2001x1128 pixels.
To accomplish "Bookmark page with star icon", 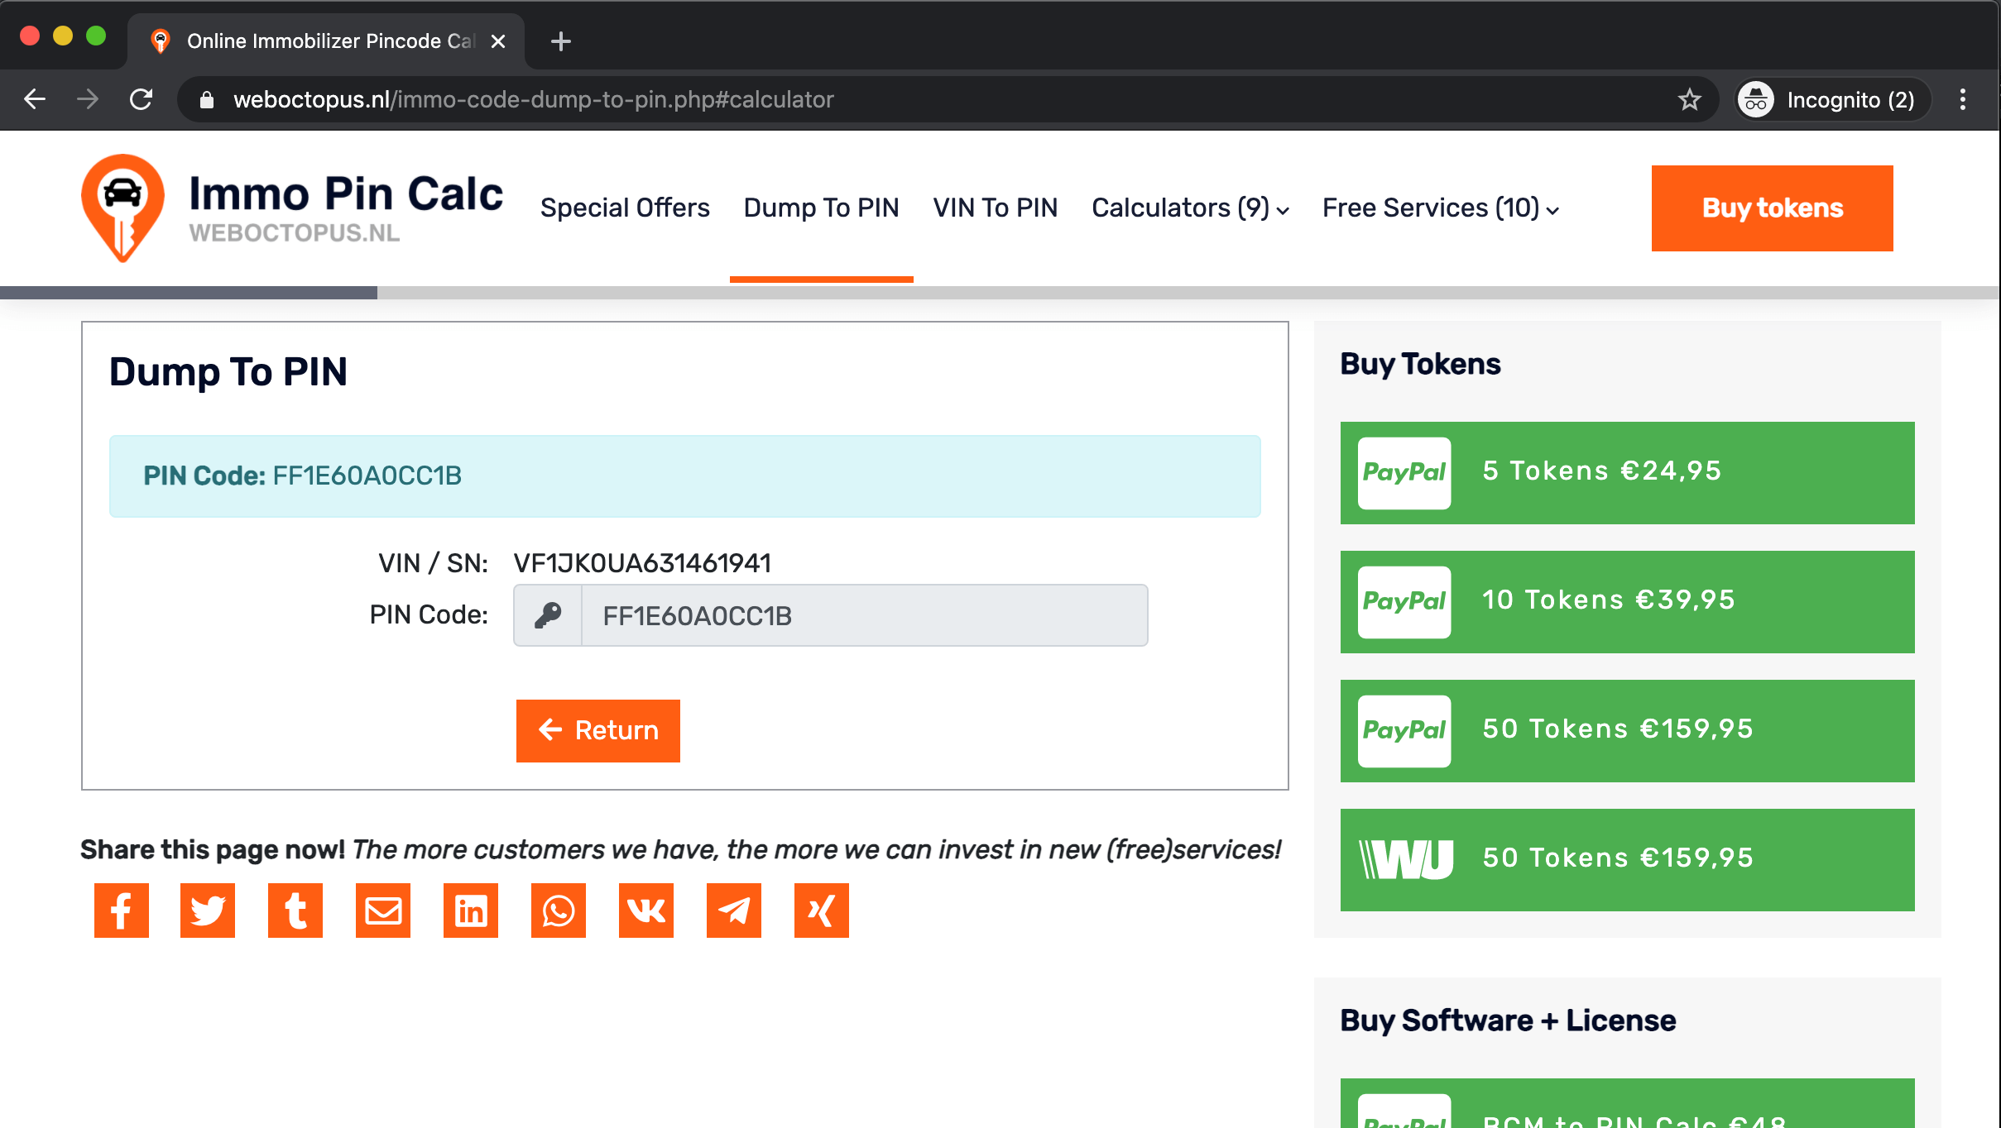I will 1689,100.
